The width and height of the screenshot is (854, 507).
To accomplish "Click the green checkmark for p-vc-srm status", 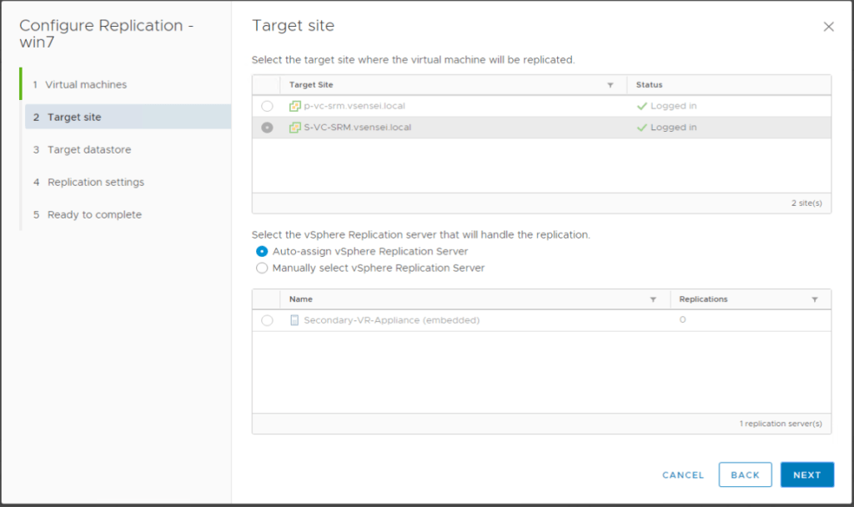I will pyautogui.click(x=641, y=107).
